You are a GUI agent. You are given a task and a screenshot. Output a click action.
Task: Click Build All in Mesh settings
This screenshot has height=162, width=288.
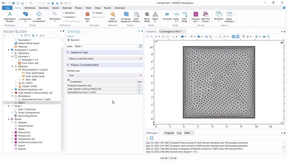(73, 40)
